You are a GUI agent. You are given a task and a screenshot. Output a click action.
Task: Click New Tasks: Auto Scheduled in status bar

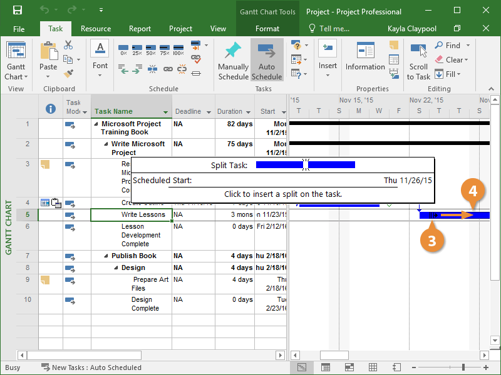pyautogui.click(x=91, y=367)
